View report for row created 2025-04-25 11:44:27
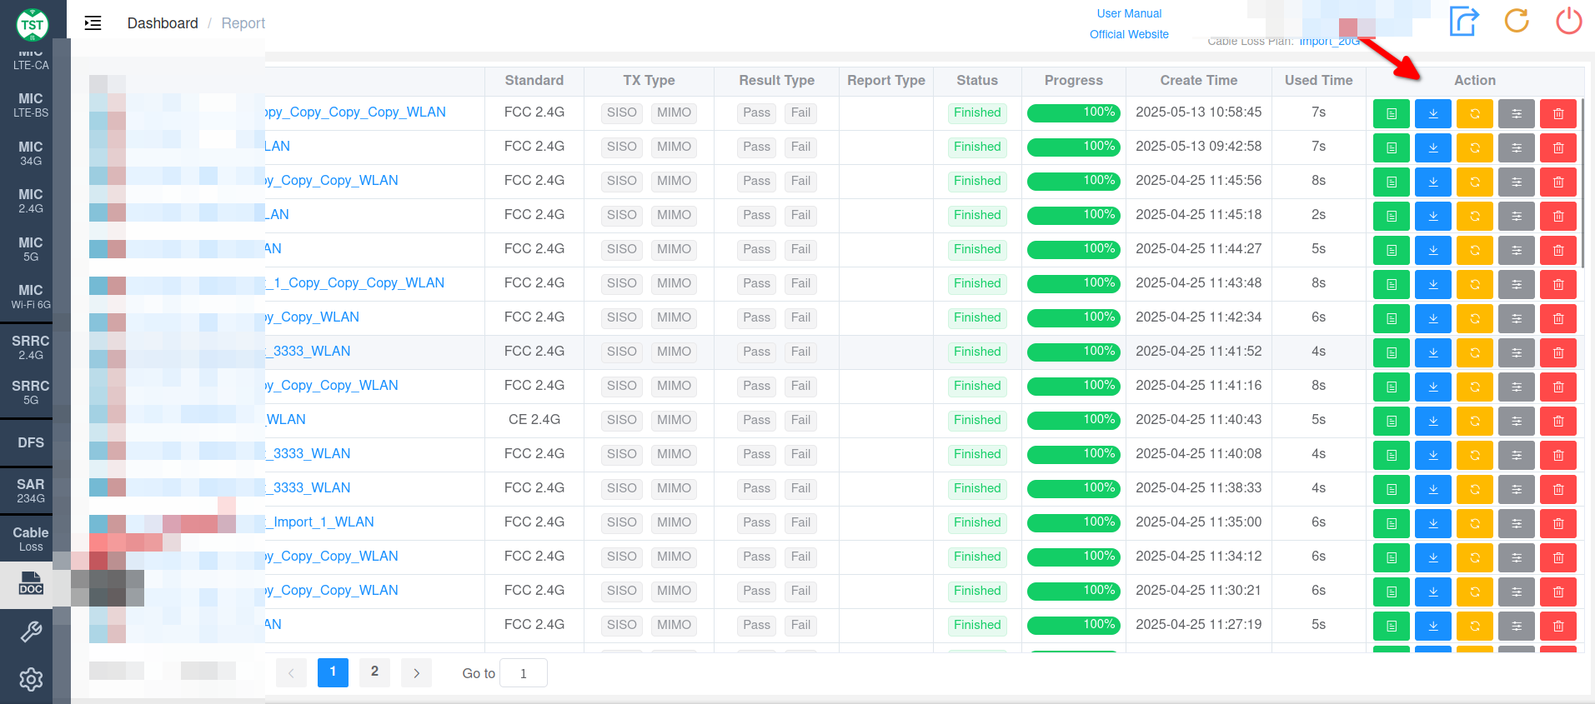This screenshot has width=1595, height=704. [1391, 250]
